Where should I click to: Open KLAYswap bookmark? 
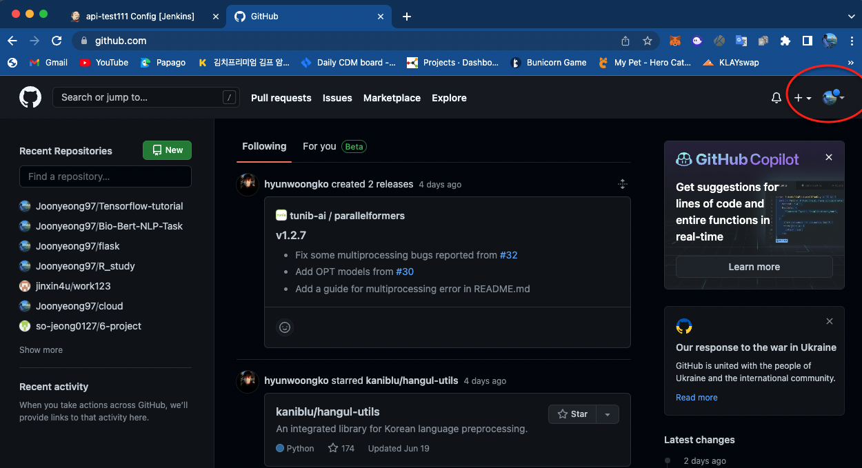(730, 62)
